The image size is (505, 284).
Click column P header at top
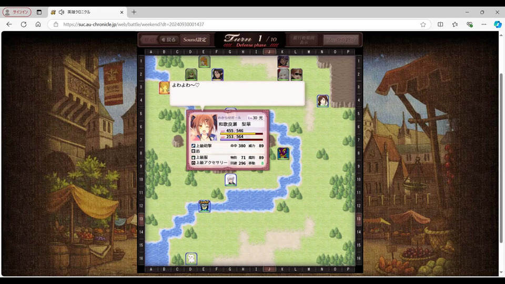click(x=348, y=52)
